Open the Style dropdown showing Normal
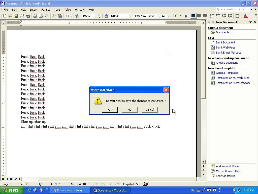The image size is (258, 194). (x=130, y=16)
